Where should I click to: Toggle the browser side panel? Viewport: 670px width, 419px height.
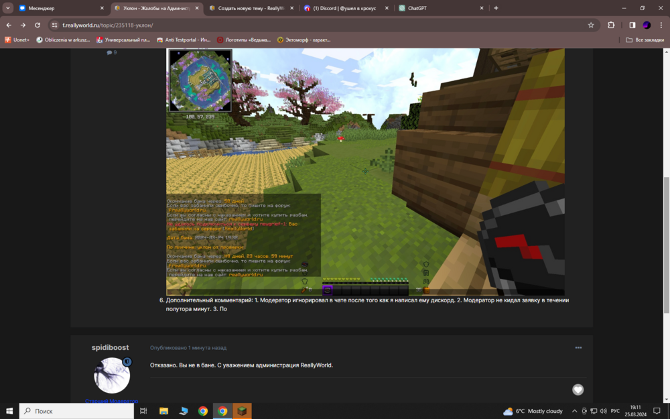pyautogui.click(x=632, y=25)
